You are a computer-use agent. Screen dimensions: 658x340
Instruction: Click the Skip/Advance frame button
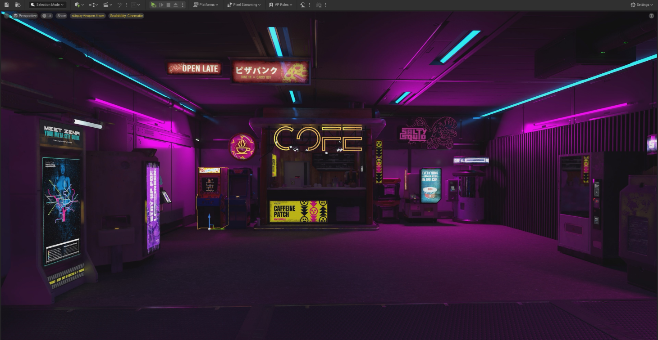point(161,4)
